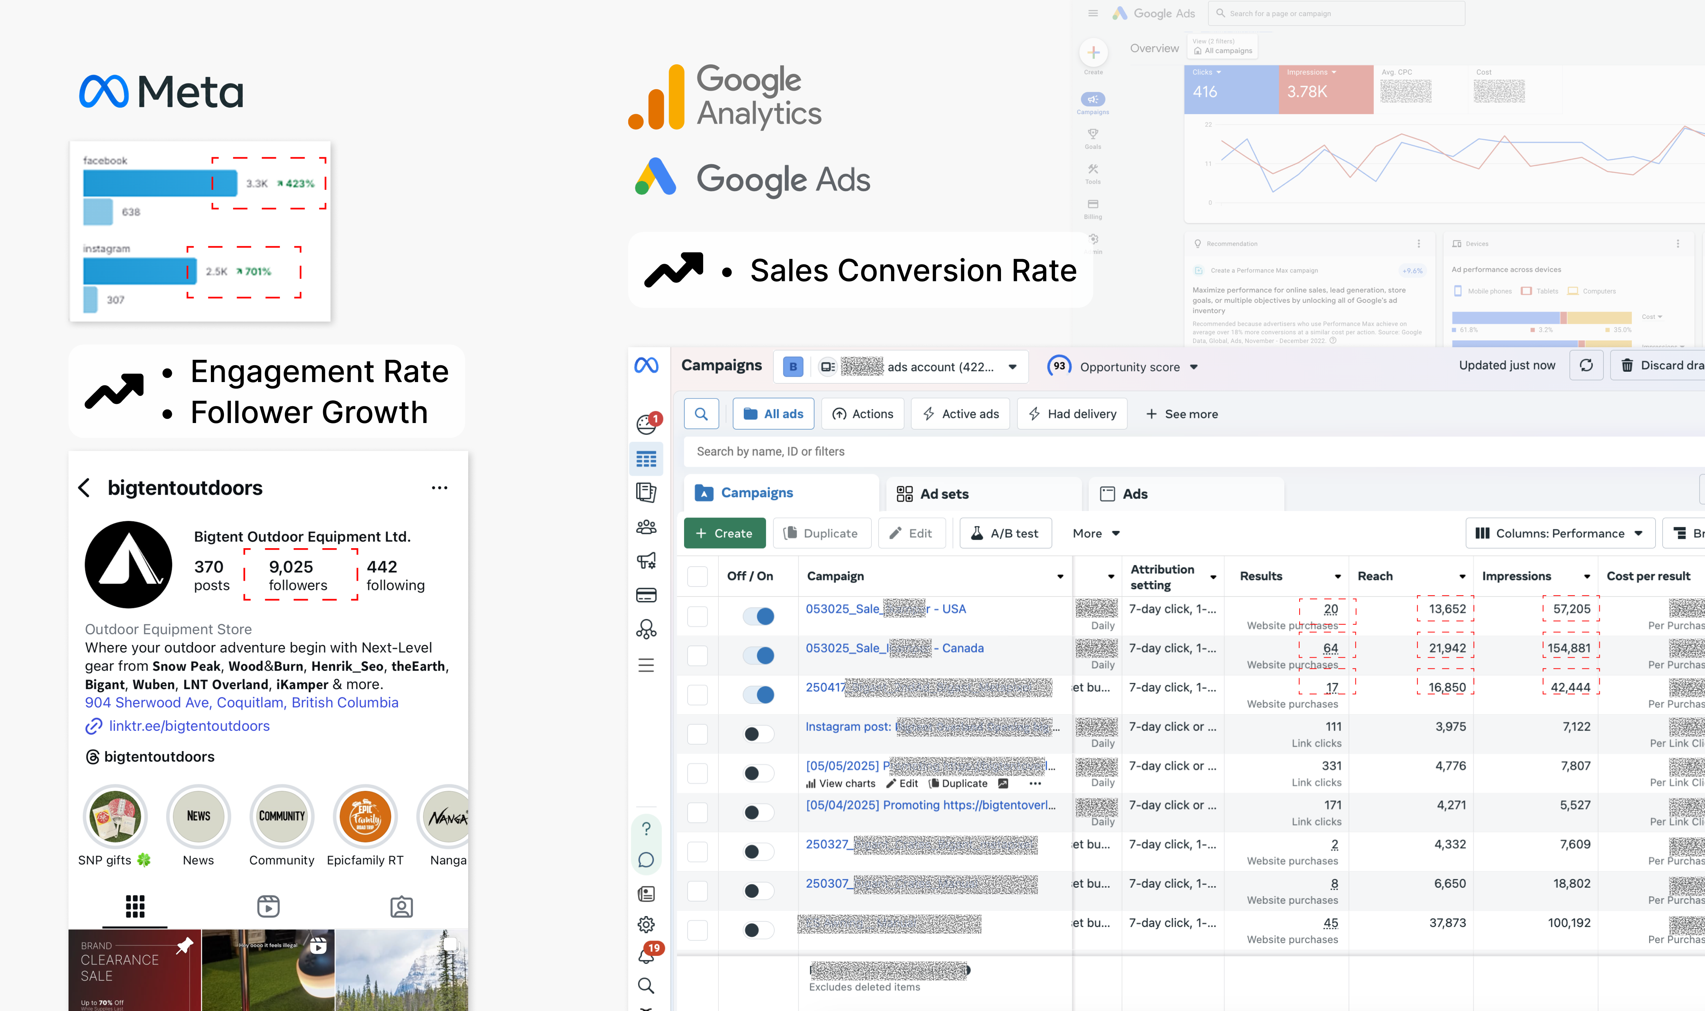Open the news page icon in Meta sidebar
The width and height of the screenshot is (1705, 1011).
646,894
